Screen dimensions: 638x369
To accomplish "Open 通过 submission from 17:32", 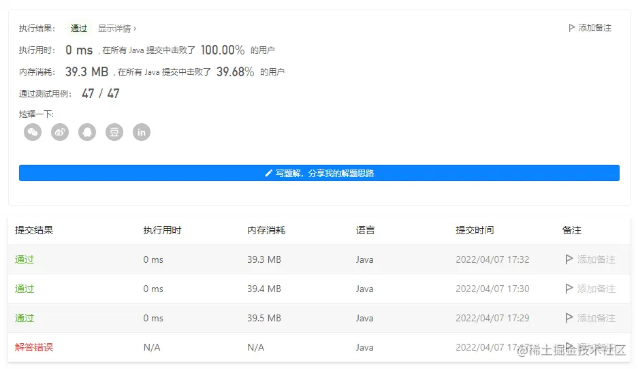I will coord(25,259).
